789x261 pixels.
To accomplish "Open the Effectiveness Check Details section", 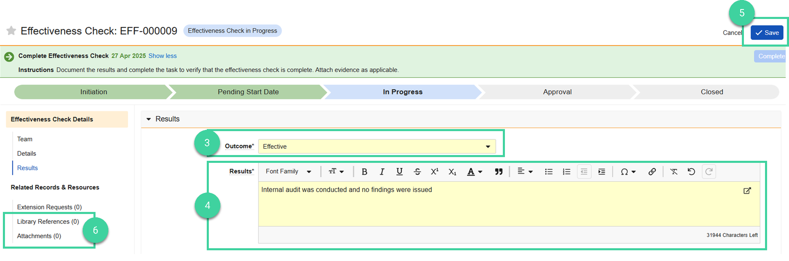I will pos(67,119).
